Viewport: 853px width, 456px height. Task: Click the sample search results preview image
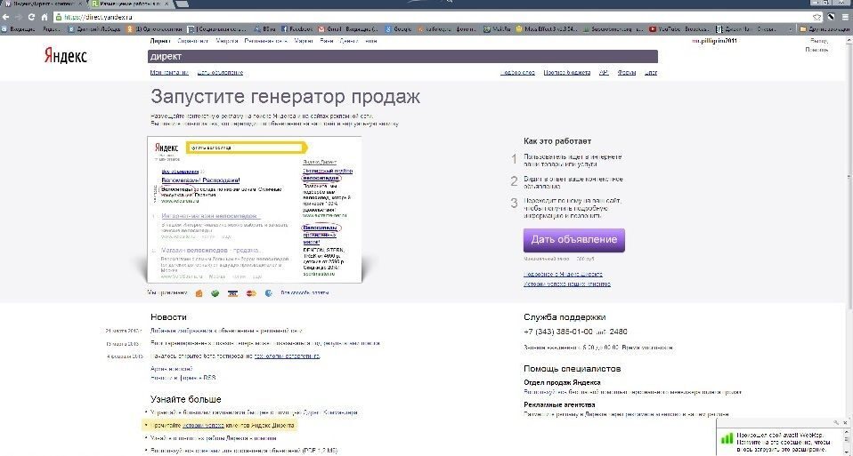pos(254,210)
